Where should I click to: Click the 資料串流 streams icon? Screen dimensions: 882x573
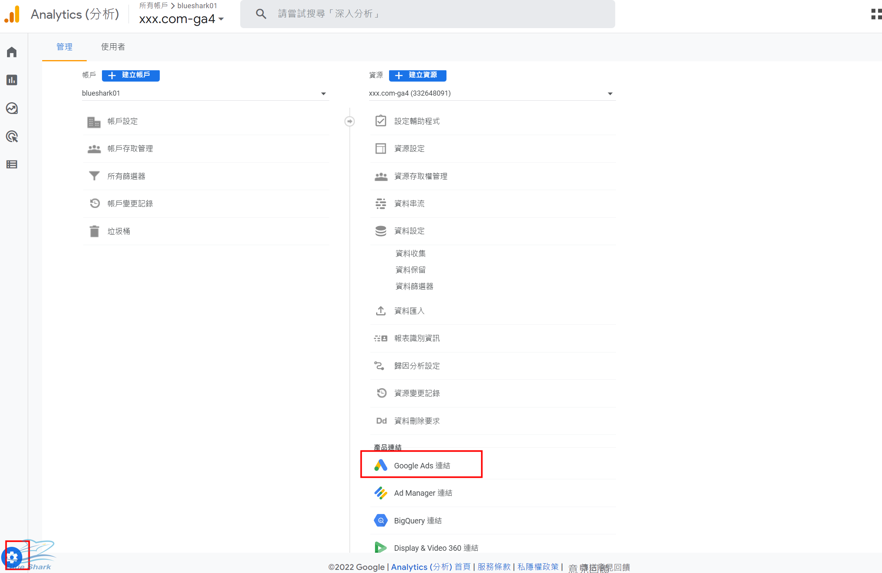click(381, 203)
